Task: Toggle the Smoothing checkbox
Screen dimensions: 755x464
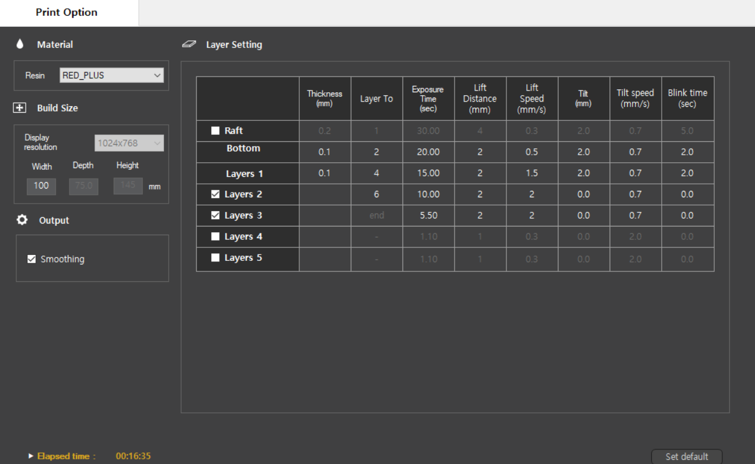Action: click(x=32, y=259)
